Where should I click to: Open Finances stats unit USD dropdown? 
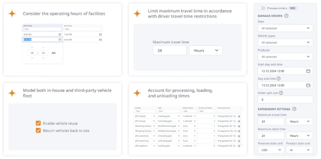tap(271, 150)
